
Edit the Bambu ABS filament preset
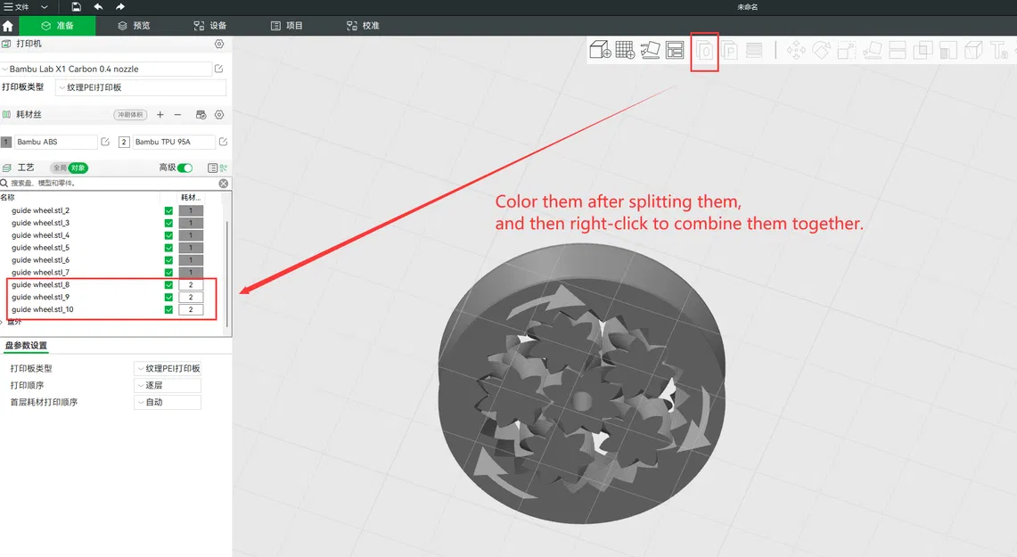point(105,142)
